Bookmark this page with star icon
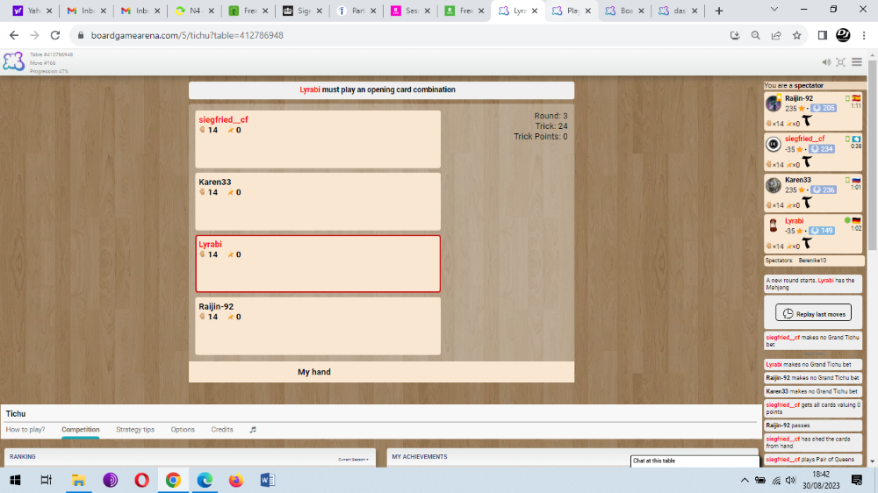 (x=797, y=35)
